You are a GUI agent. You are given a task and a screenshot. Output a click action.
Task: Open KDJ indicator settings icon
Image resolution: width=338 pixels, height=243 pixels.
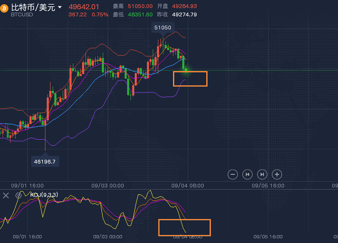(x=18, y=195)
